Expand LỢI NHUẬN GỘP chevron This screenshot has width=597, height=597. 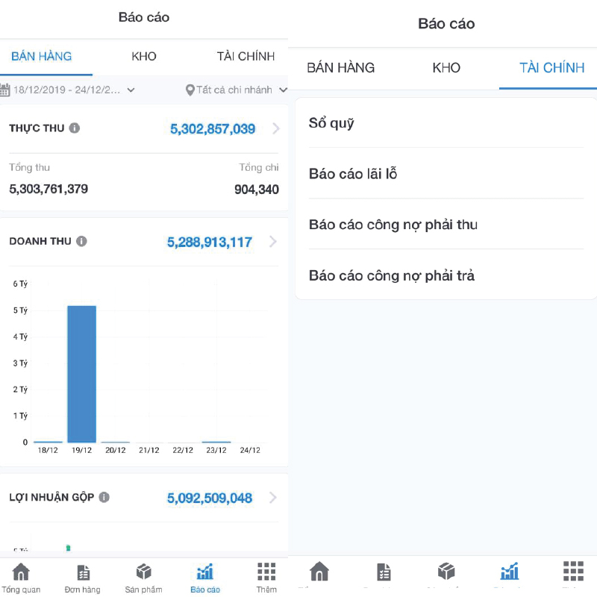click(x=273, y=498)
